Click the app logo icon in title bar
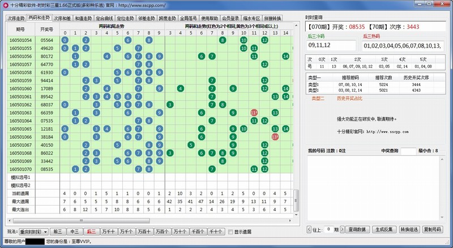 point(5,5)
